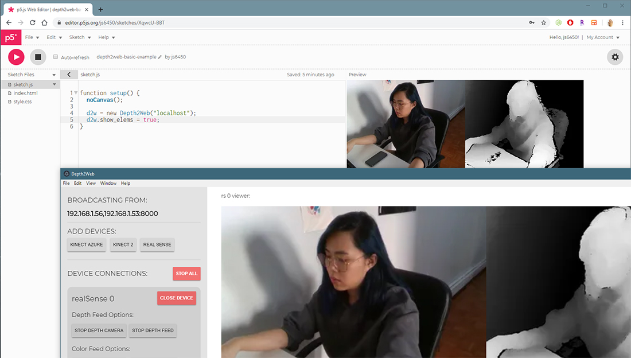Open a new browser tab
The image size is (631, 358).
[x=100, y=9]
